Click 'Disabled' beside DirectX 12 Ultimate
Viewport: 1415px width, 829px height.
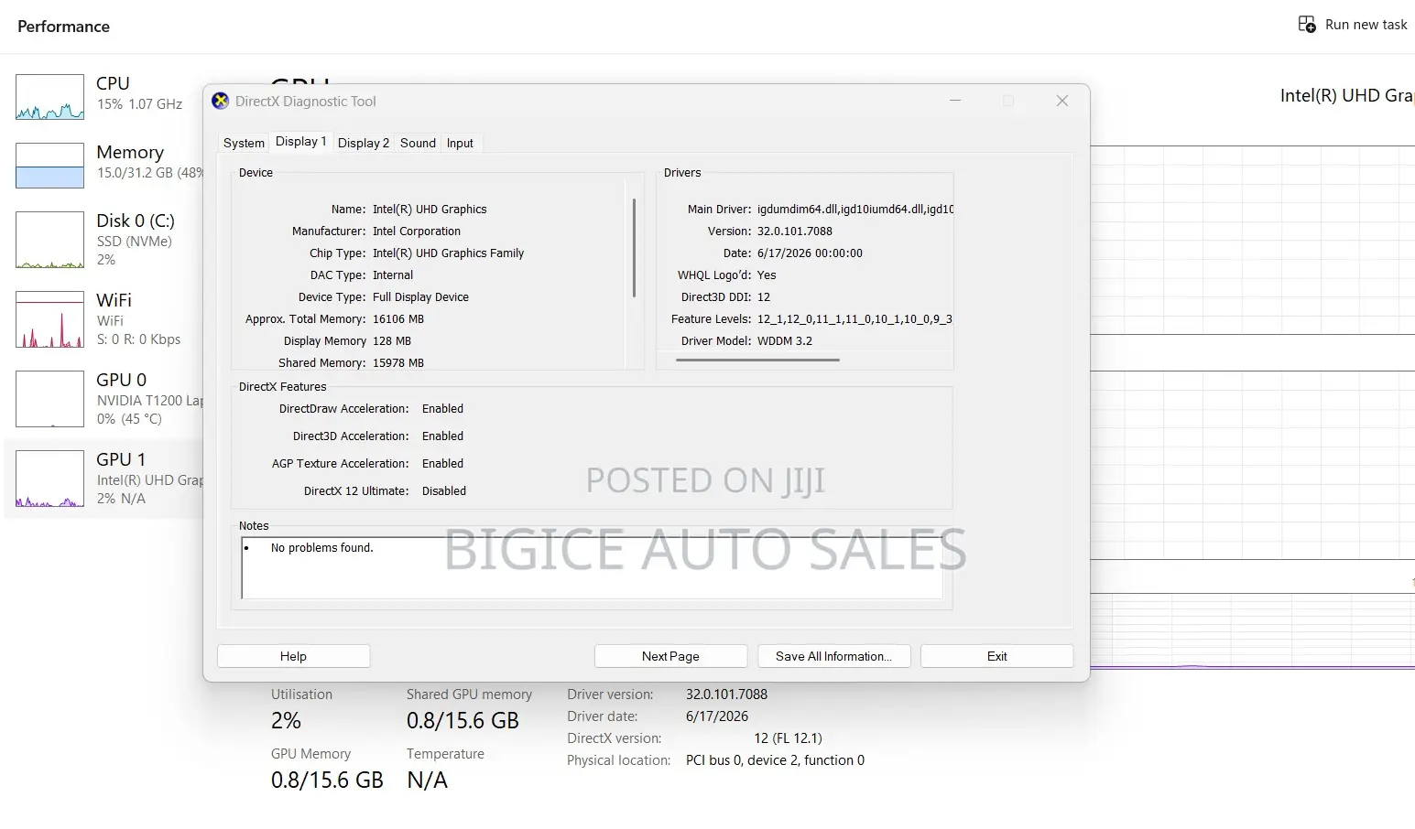click(444, 490)
